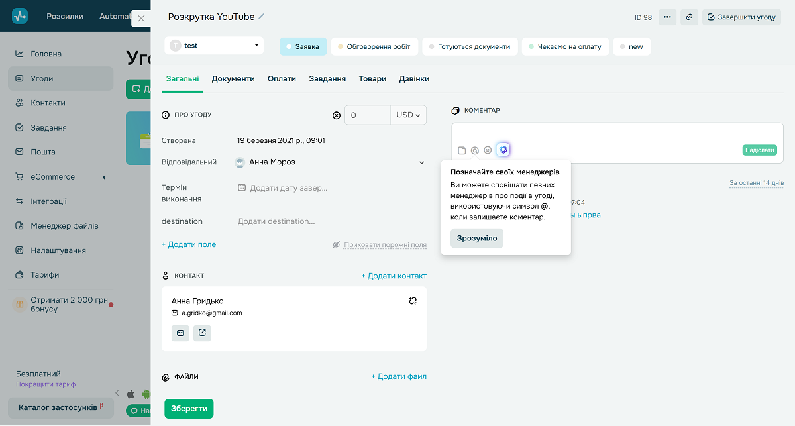795x426 pixels.
Task: Click the Надіслати button
Action: coord(759,150)
